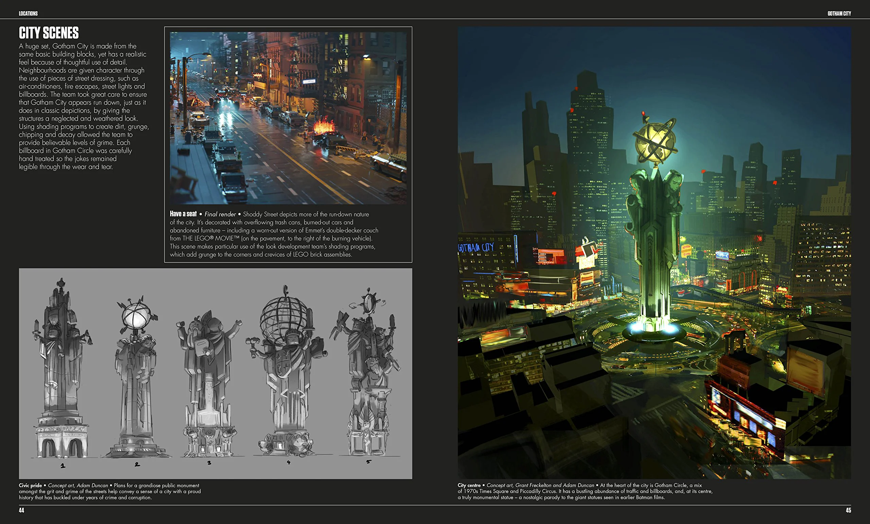The height and width of the screenshot is (524, 870).
Task: Click the LOCATIONS header text
Action: click(28, 13)
